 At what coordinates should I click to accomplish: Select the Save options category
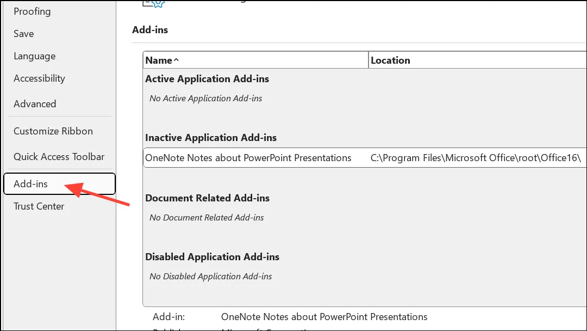point(23,34)
